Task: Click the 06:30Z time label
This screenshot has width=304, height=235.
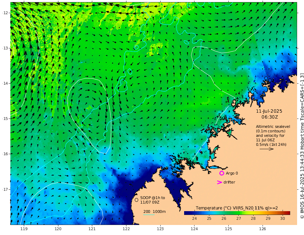Action: coord(269,117)
